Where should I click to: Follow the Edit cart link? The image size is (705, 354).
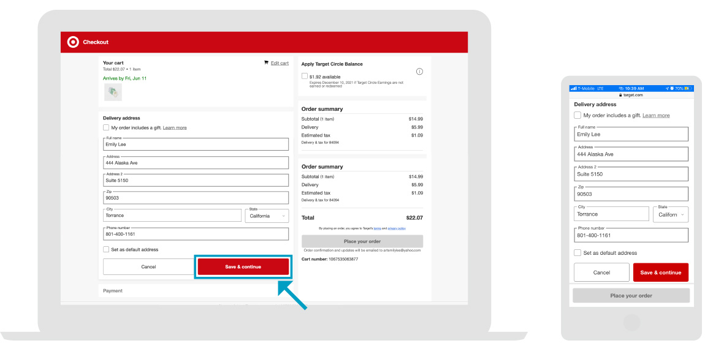pos(280,63)
